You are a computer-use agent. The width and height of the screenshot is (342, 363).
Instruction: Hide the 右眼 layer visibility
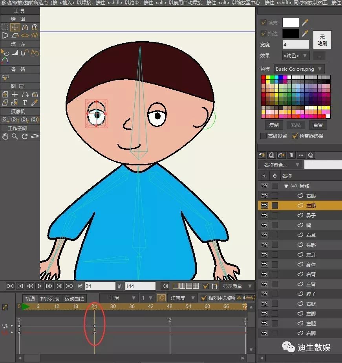coord(264,196)
